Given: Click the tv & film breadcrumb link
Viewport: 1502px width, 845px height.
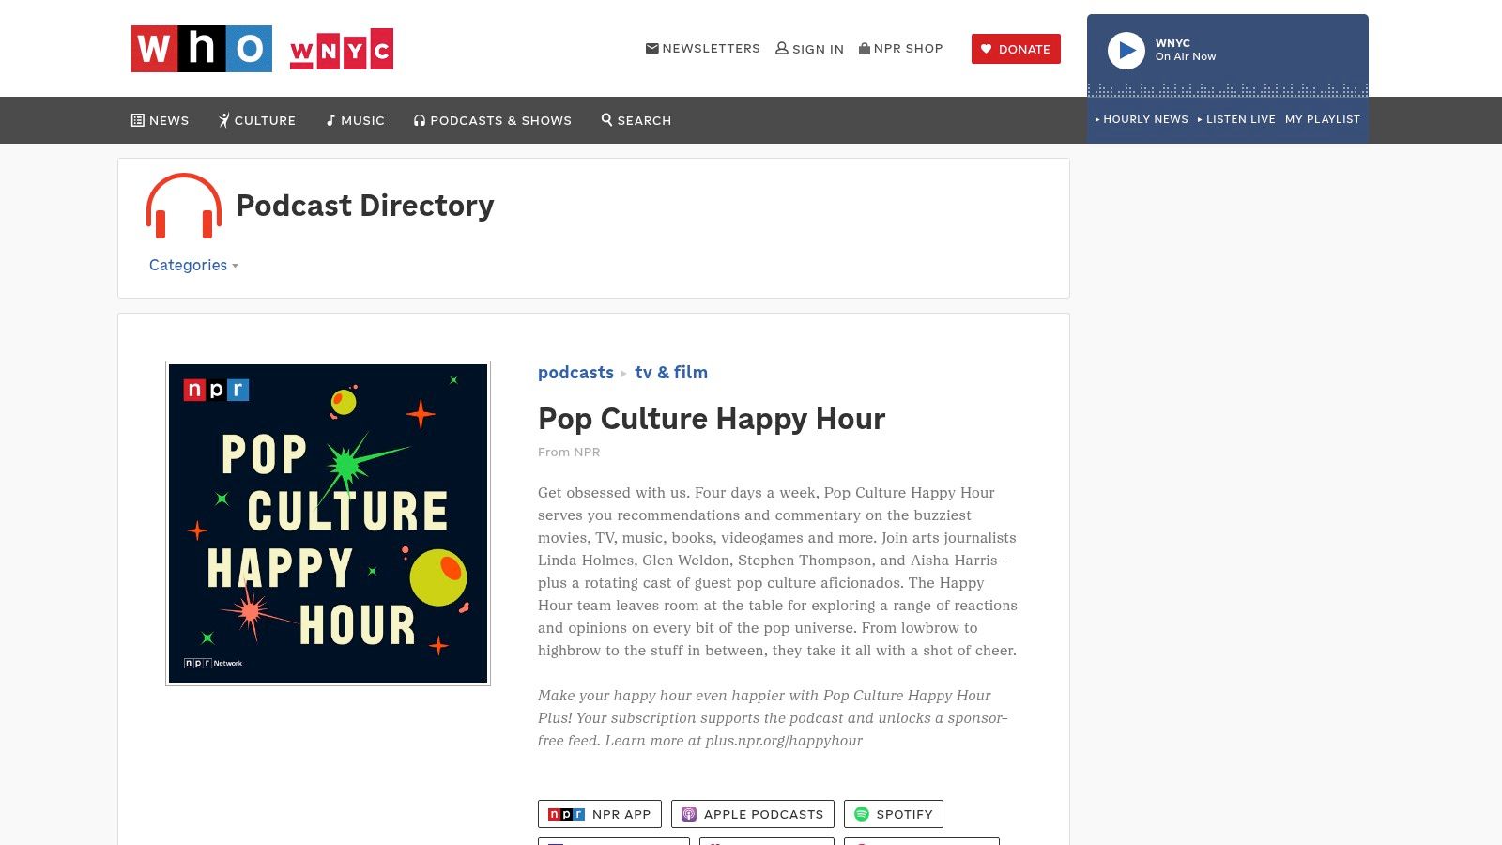Looking at the screenshot, I should 671,372.
